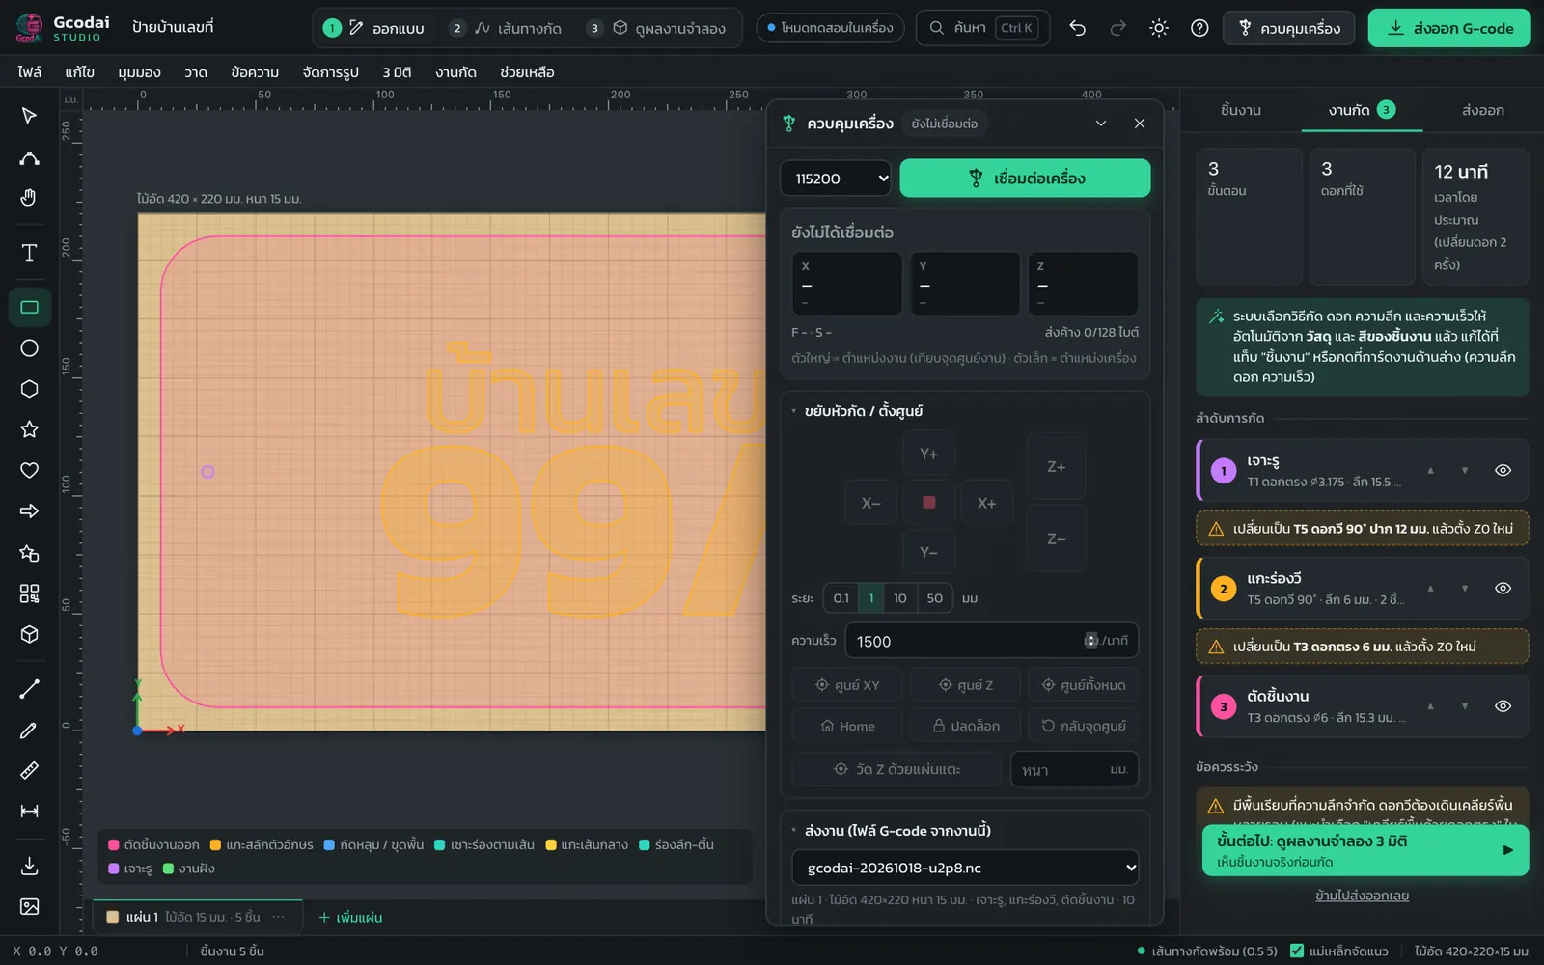Click the เชื่อมต่อเครื่อง connect button

pyautogui.click(x=1025, y=179)
